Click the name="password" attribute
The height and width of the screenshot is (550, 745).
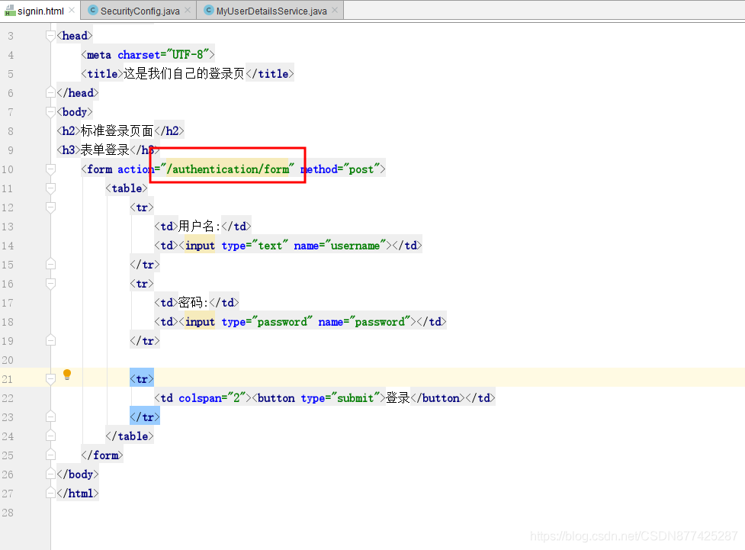point(364,322)
